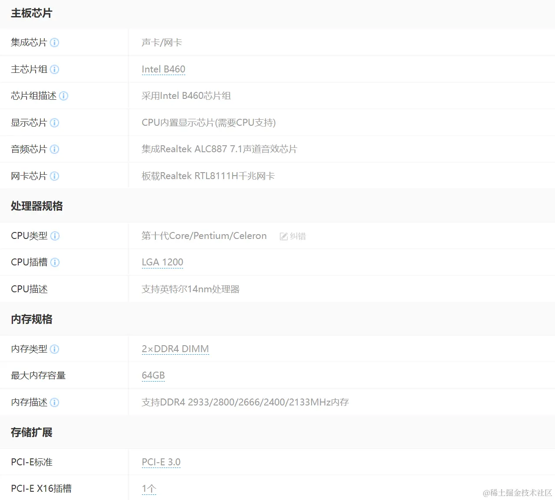Show info tooltip icon for 音频芯片
This screenshot has height=500, width=555.
[55, 149]
